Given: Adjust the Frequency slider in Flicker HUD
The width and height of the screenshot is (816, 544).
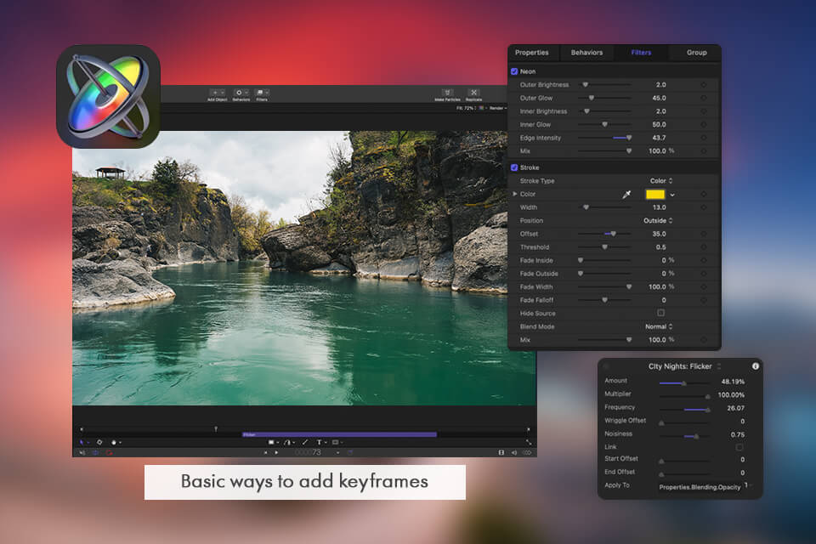Looking at the screenshot, I should pyautogui.click(x=684, y=410).
